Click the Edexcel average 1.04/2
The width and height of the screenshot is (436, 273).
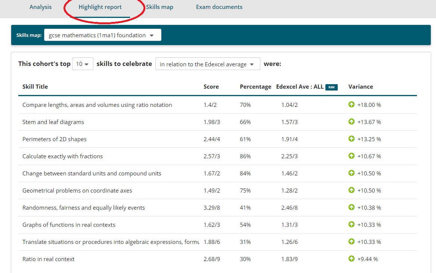pyautogui.click(x=290, y=105)
